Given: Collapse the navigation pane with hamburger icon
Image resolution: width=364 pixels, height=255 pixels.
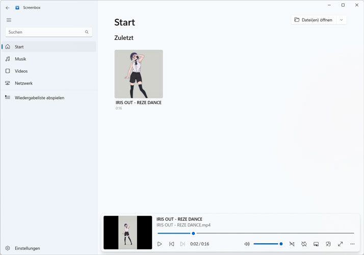Looking at the screenshot, I should pos(9,20).
